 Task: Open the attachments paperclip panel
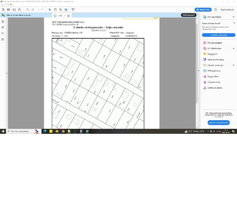(3, 27)
